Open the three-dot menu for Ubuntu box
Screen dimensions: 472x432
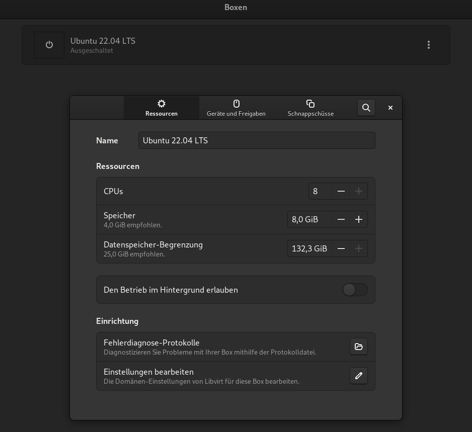click(429, 45)
